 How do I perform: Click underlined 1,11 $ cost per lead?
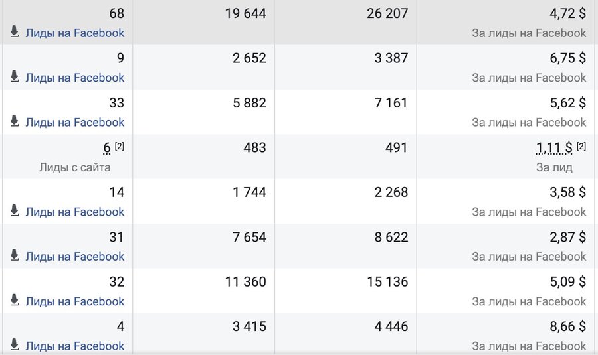click(x=554, y=148)
